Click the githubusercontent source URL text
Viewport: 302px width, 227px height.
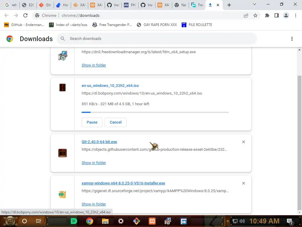(x=154, y=149)
